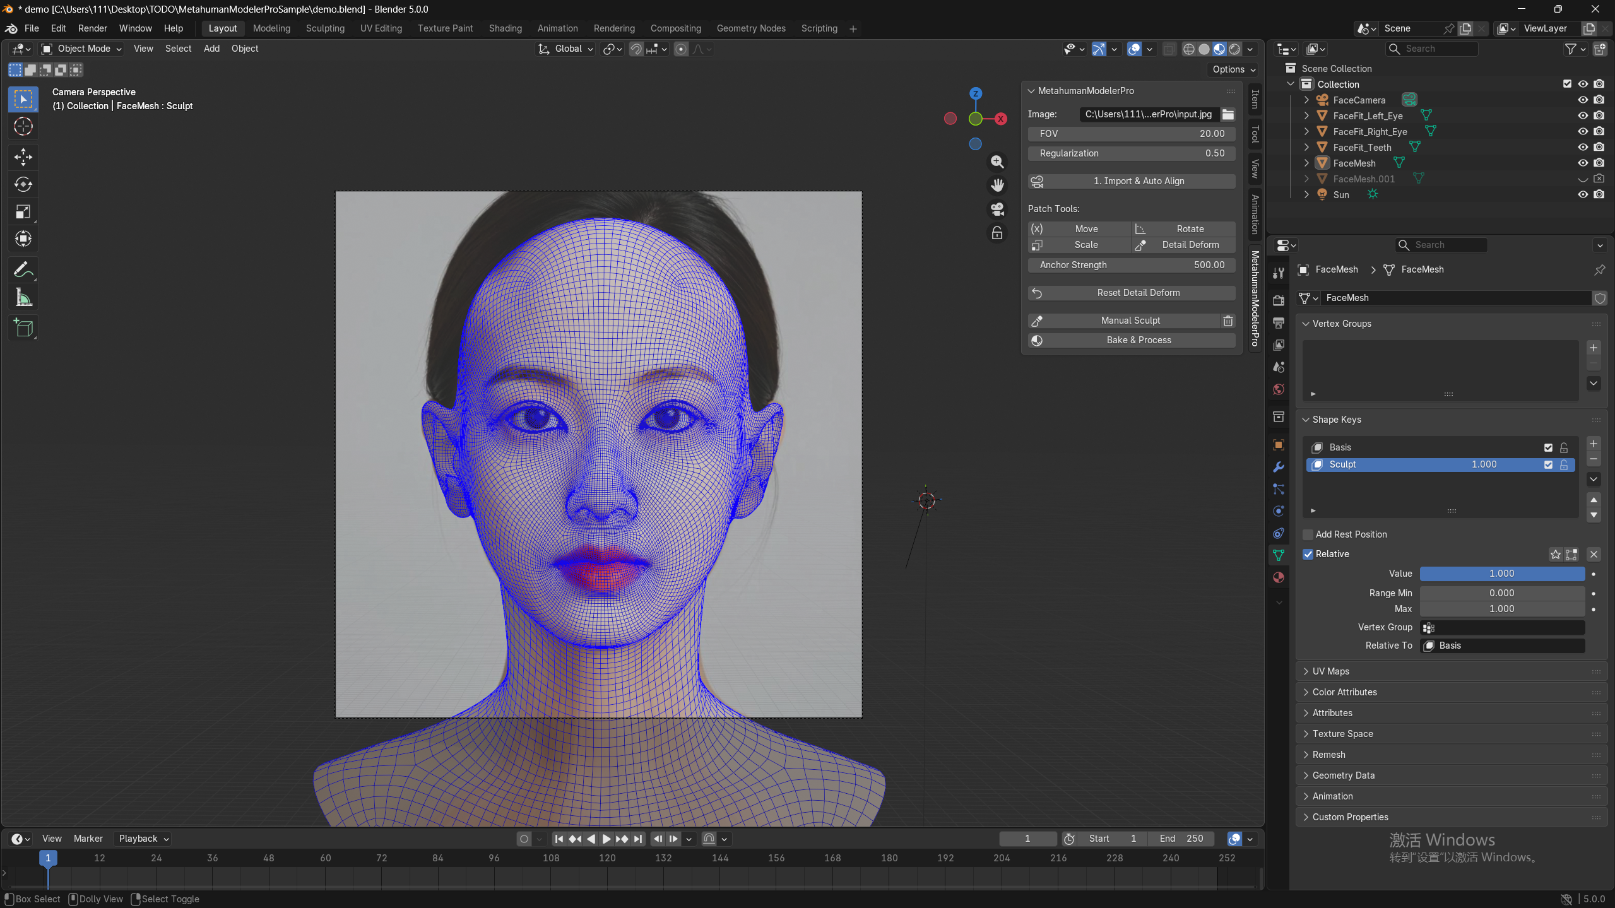Uncheck the Relative shape key checkbox
The image size is (1615, 908).
1308,554
